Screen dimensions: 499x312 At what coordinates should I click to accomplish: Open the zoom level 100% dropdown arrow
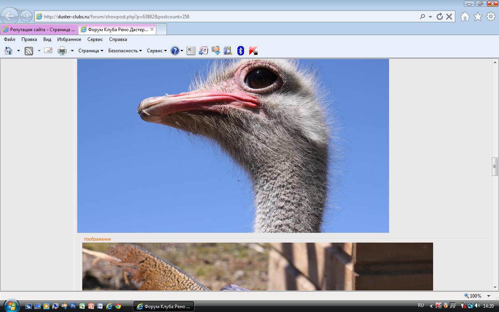pos(488,296)
